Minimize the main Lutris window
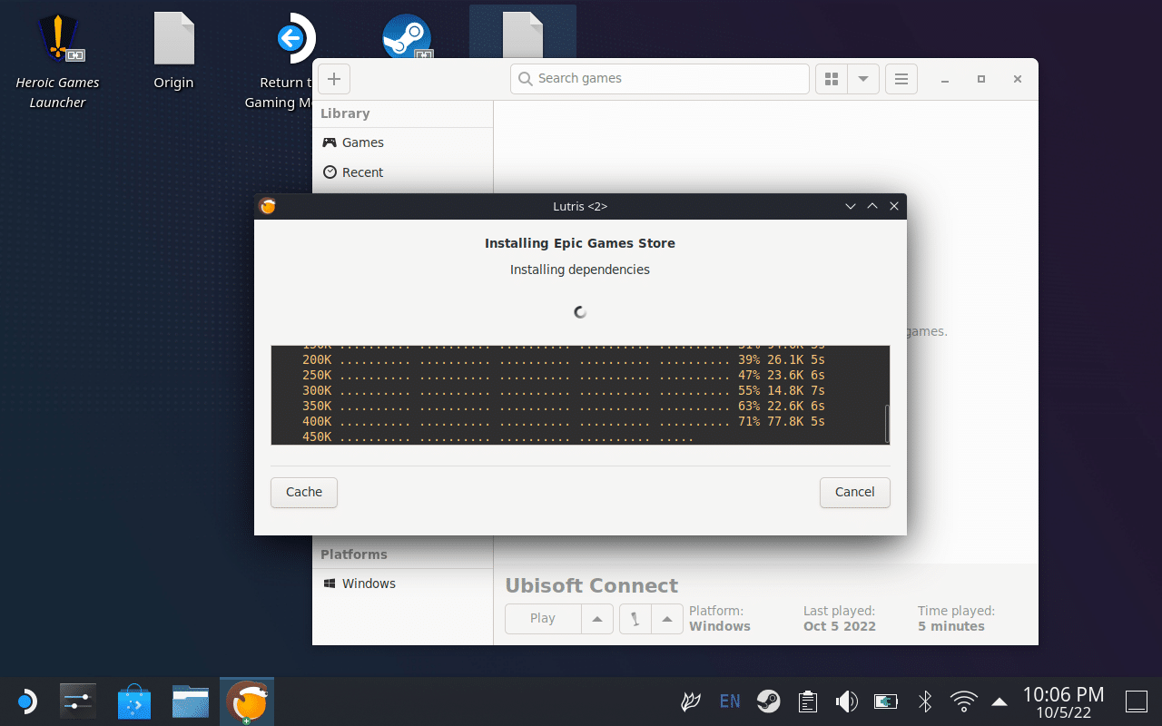Viewport: 1162px width, 726px height. (x=945, y=79)
